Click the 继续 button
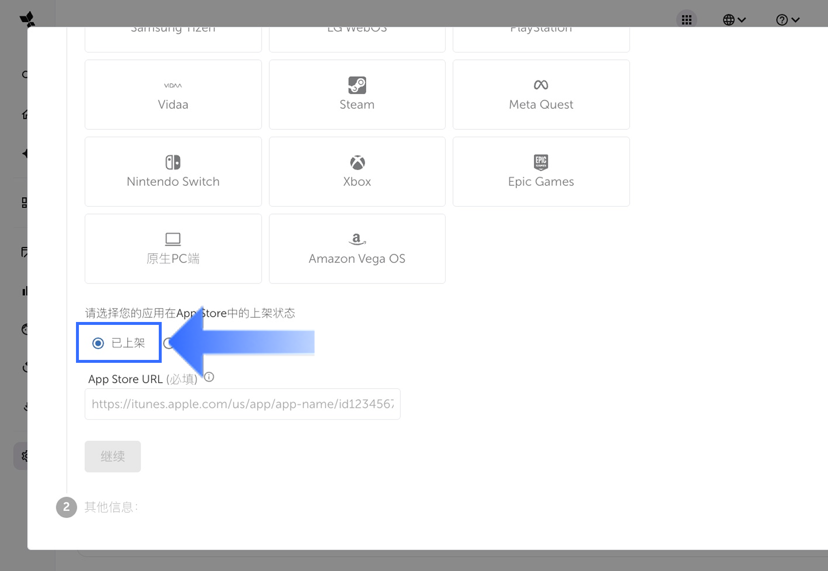This screenshot has height=571, width=828. (113, 456)
